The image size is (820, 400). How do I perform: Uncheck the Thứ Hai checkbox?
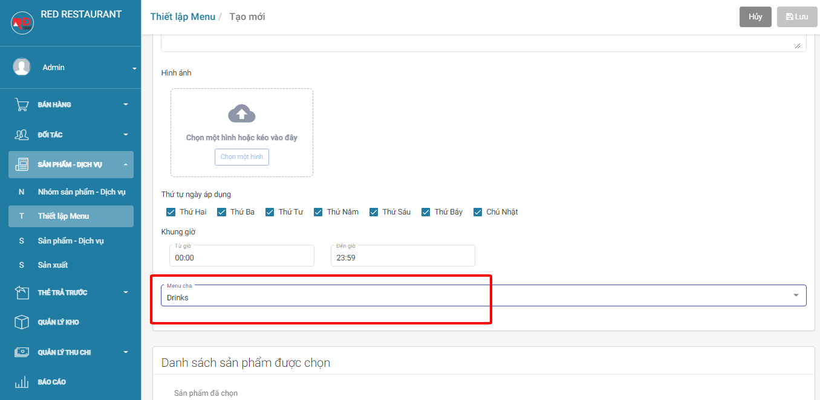[171, 212]
